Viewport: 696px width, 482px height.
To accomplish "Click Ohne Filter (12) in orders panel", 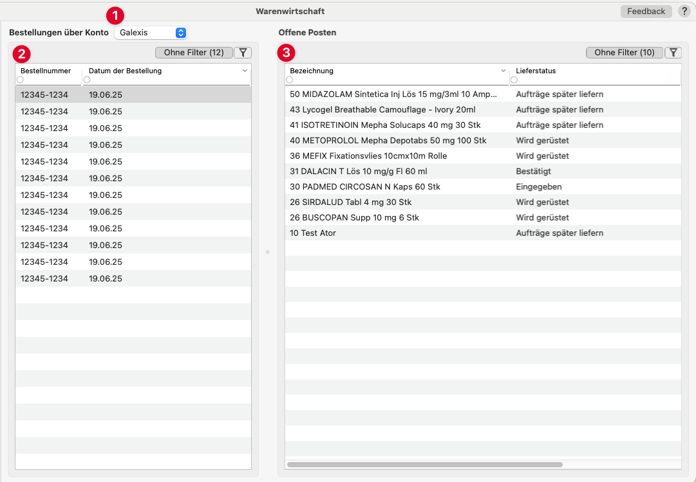I will click(x=194, y=52).
